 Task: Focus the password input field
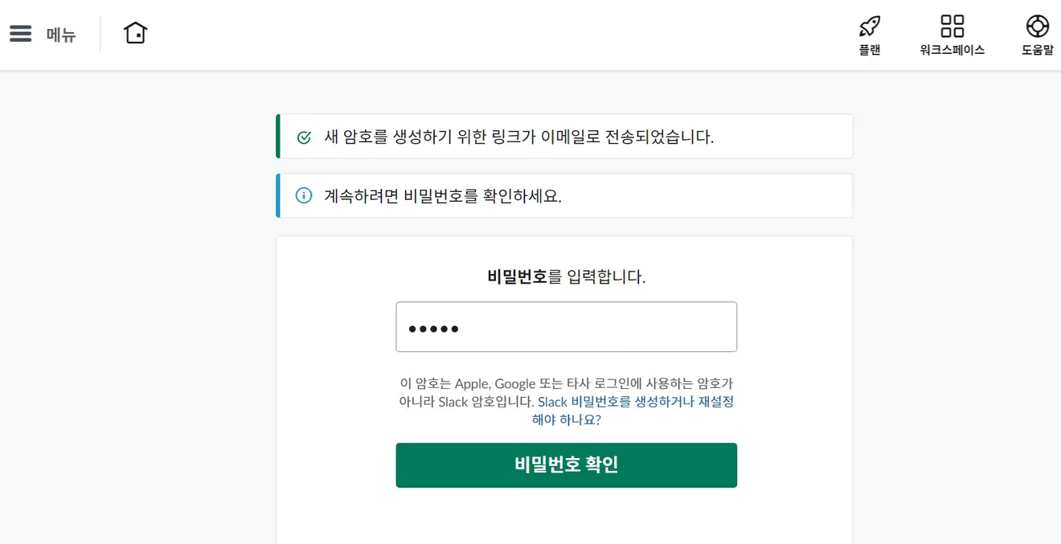pyautogui.click(x=566, y=327)
